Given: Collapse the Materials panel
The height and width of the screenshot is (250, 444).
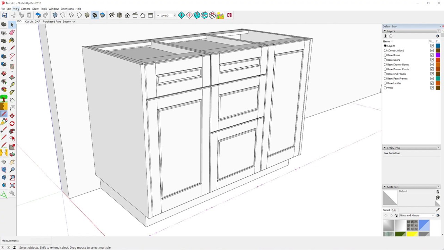Looking at the screenshot, I should (385, 187).
